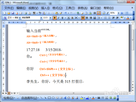Click the Paste clipboard icon
Viewport: 136px width, 102px height.
pyautogui.click(x=57, y=13)
